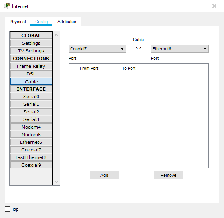
Task: Click the To Port column header
Action: point(129,68)
